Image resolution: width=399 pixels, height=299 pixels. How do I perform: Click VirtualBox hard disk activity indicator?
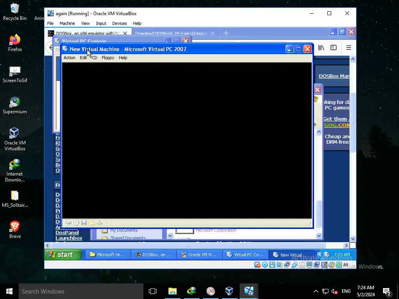257,265
